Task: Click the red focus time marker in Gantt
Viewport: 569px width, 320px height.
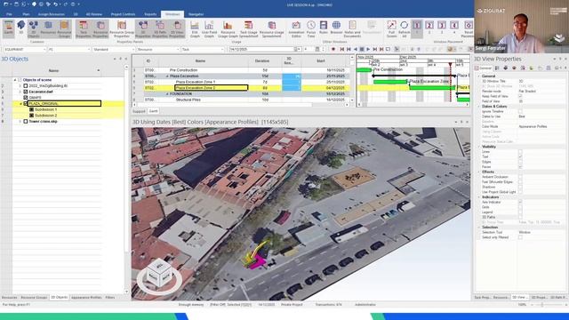Action: [451, 65]
